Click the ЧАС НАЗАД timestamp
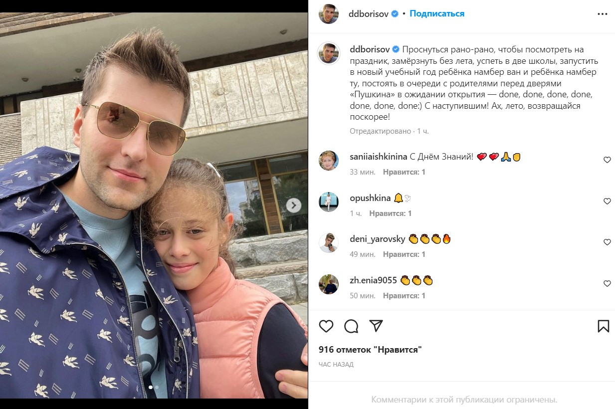The width and height of the screenshot is (615, 409). tap(336, 365)
